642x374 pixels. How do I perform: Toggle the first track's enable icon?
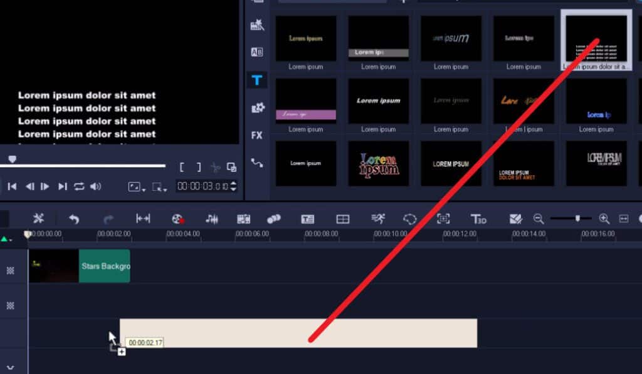10,270
